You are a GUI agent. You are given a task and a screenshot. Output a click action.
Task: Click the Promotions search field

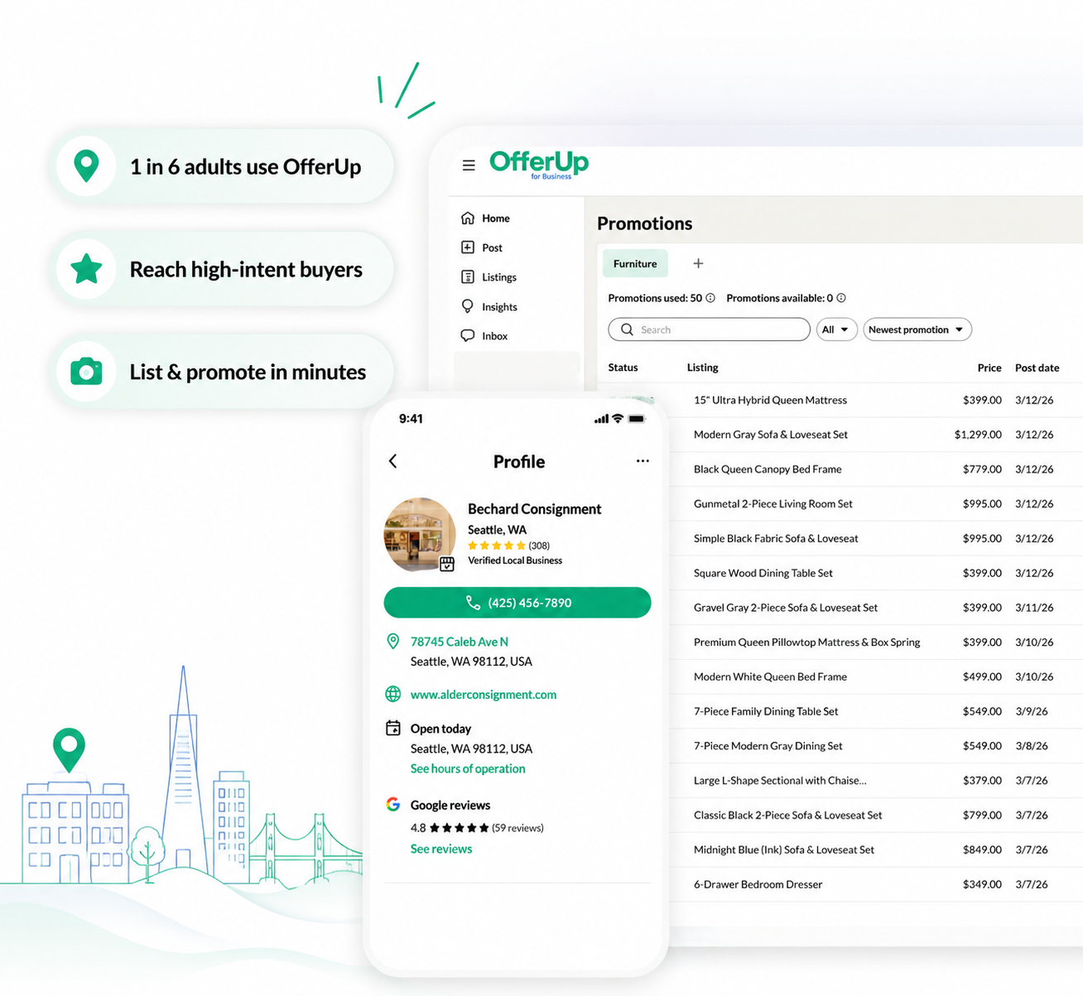pyautogui.click(x=710, y=330)
